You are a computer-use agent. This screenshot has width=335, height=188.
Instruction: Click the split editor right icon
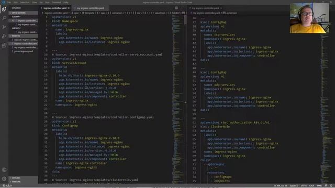pyautogui.click(x=176, y=8)
